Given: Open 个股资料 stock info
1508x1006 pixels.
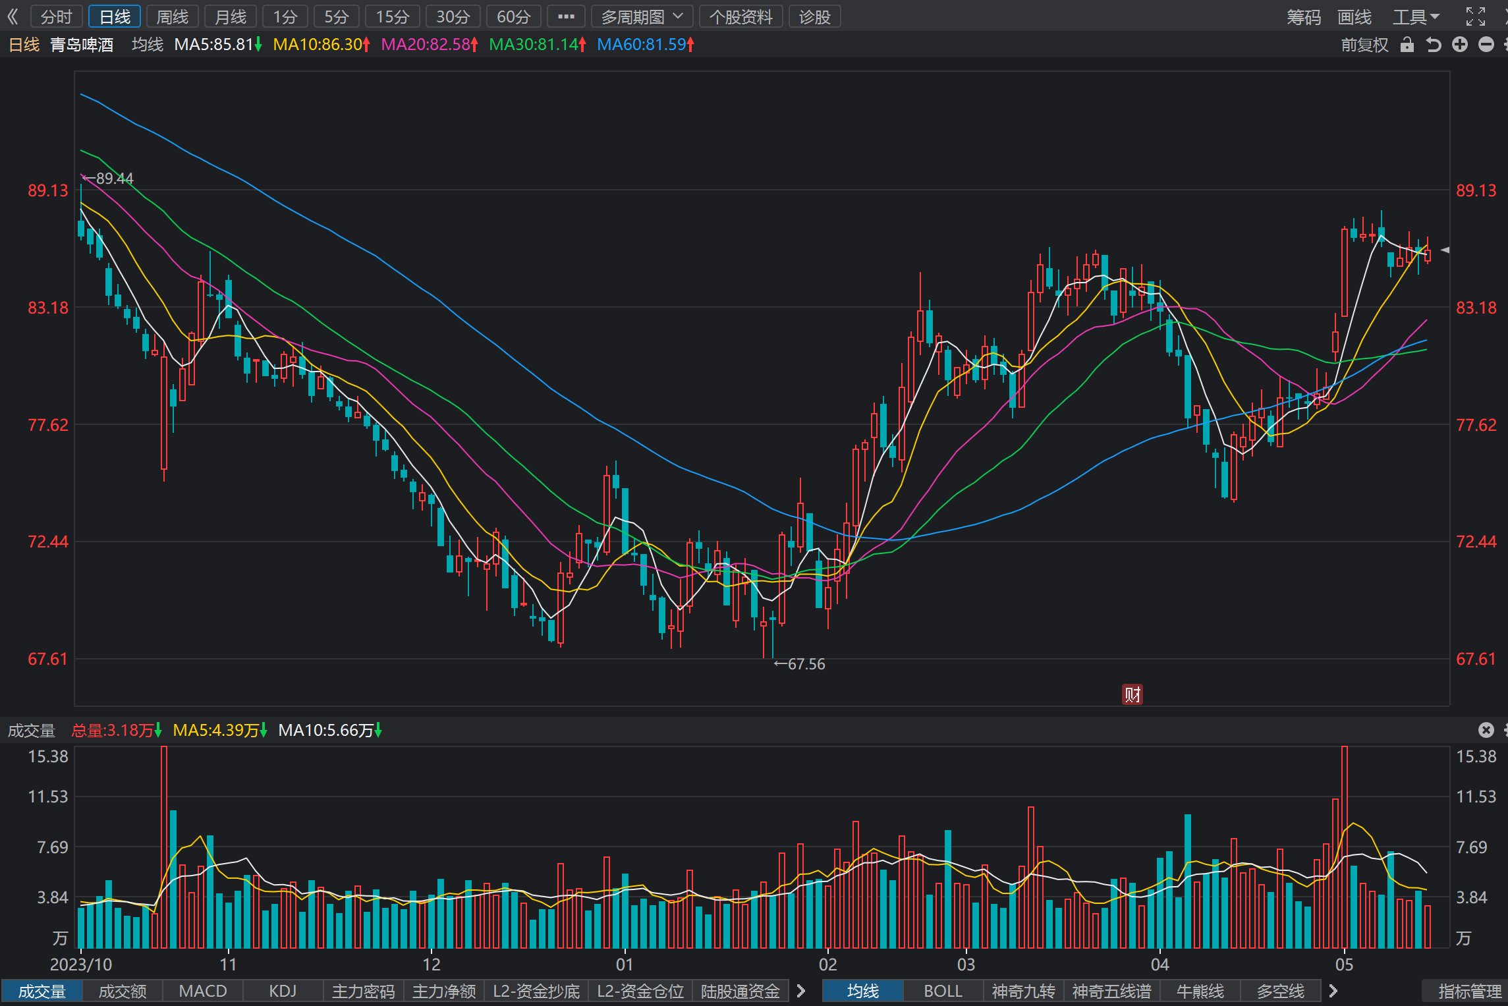Looking at the screenshot, I should 741,16.
